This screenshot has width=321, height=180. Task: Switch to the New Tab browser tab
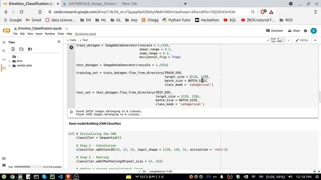click(129, 3)
